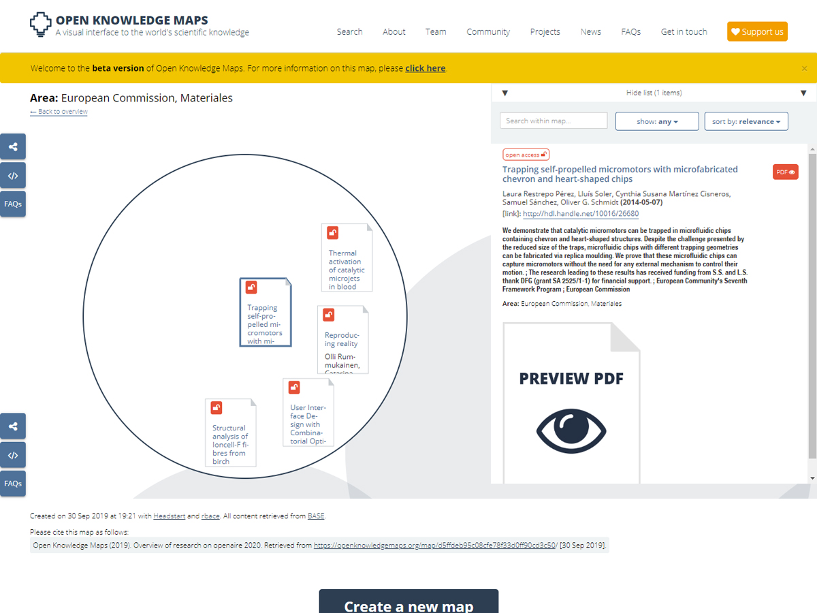Go to the FAQs page in top navigation
The image size is (817, 613).
(x=630, y=32)
